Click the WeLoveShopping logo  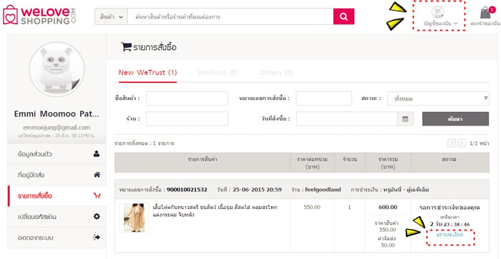39,15
